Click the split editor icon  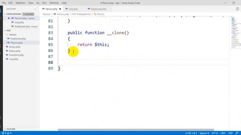(237, 9)
